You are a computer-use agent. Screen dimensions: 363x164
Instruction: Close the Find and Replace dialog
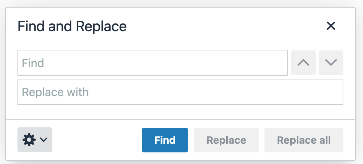click(x=331, y=26)
